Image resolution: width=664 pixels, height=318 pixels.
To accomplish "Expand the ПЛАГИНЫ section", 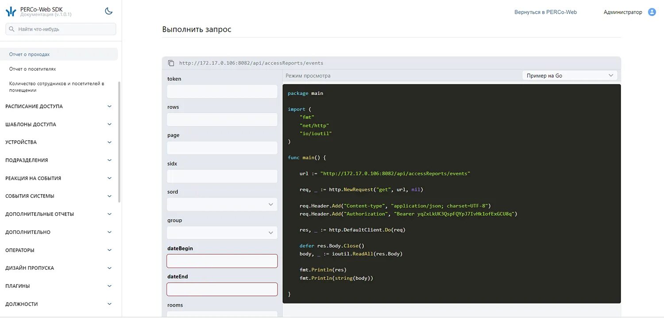I will (x=59, y=286).
